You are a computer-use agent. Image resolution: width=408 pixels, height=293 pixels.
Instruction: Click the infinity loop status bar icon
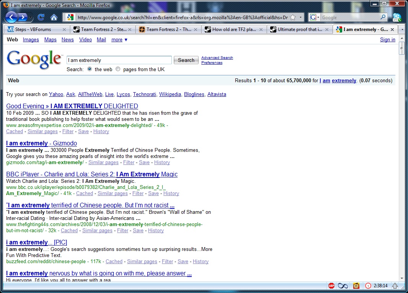[343, 286]
